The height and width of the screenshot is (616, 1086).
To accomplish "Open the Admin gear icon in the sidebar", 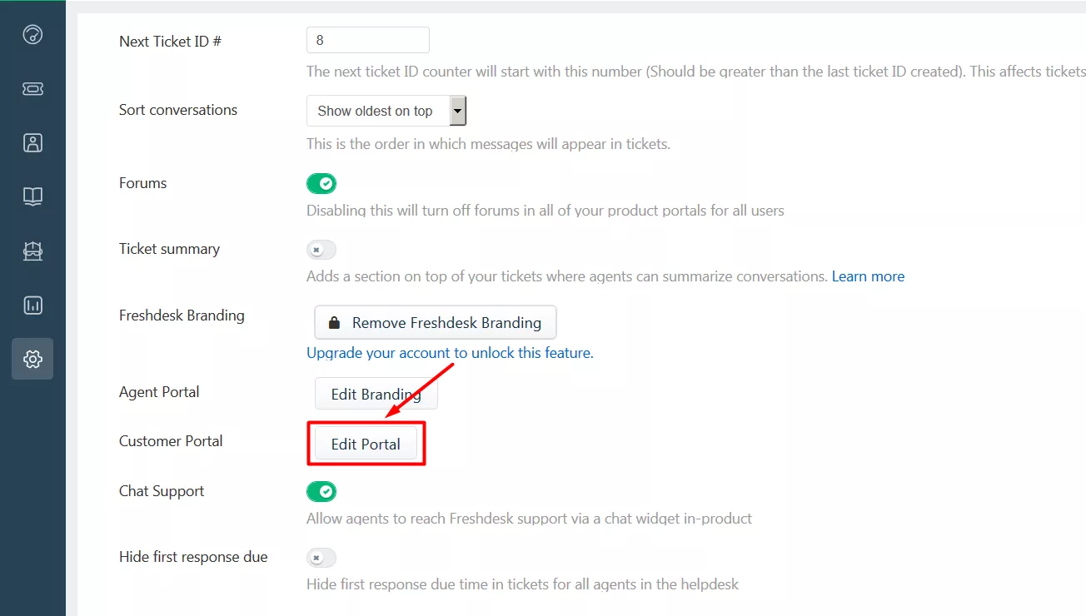I will tap(32, 359).
